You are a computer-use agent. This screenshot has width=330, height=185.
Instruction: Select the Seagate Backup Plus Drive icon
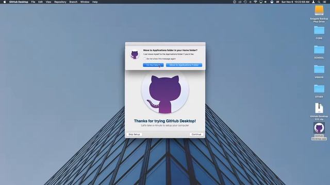click(x=319, y=10)
